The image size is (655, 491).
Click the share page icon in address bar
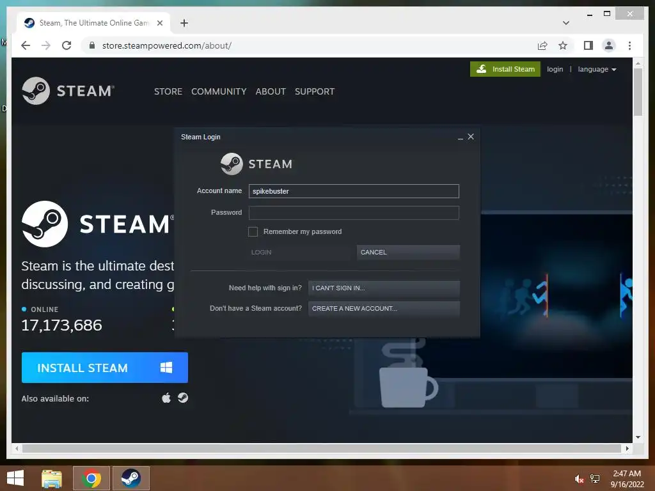click(x=542, y=45)
